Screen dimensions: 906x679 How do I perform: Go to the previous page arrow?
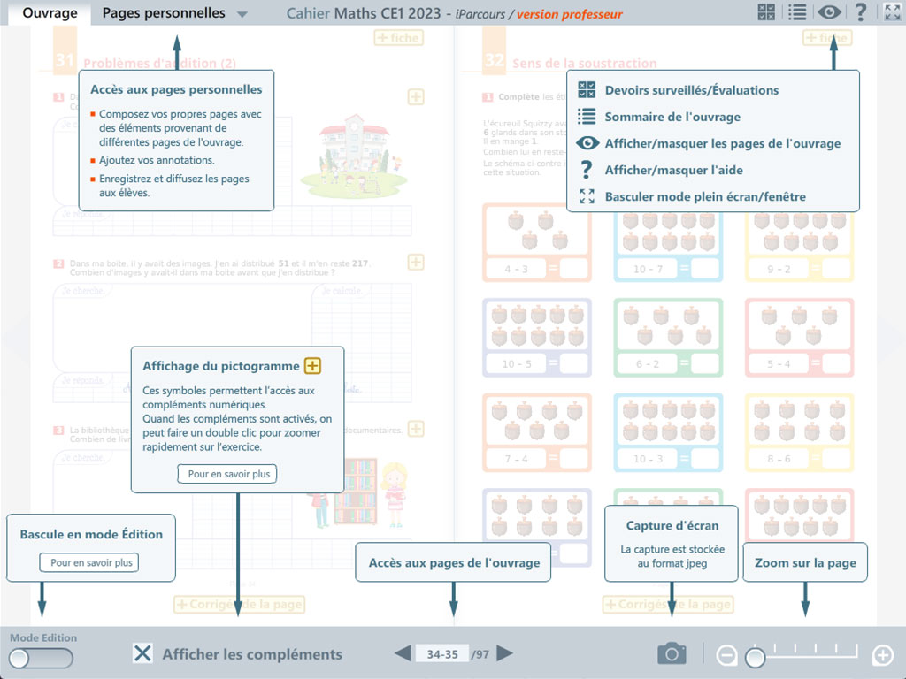(x=403, y=653)
